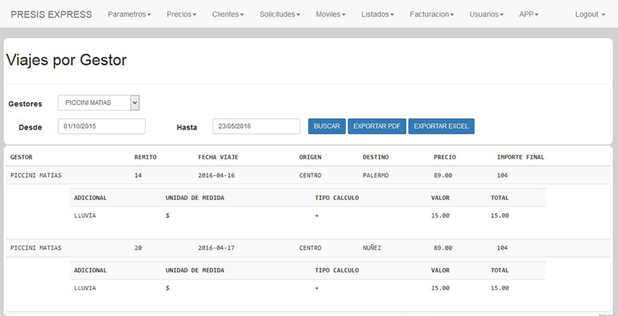Image resolution: width=618 pixels, height=316 pixels.
Task: Expand the Solicitudes menu
Action: (279, 14)
